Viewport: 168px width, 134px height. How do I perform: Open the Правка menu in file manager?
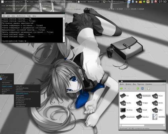(x=128, y=84)
